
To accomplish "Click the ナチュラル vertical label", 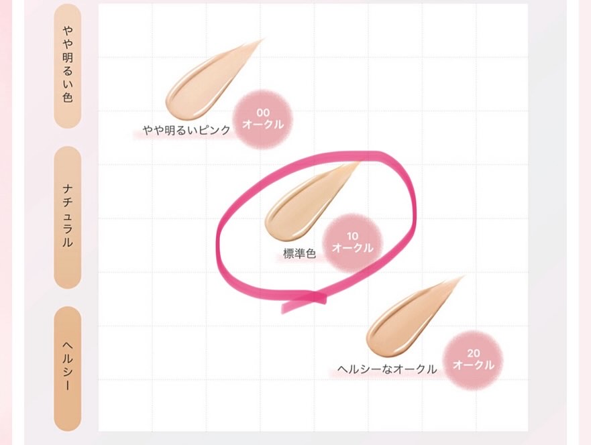I will coord(68,217).
